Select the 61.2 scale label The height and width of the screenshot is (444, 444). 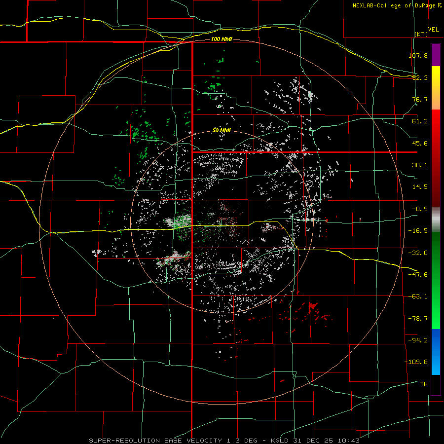point(420,121)
